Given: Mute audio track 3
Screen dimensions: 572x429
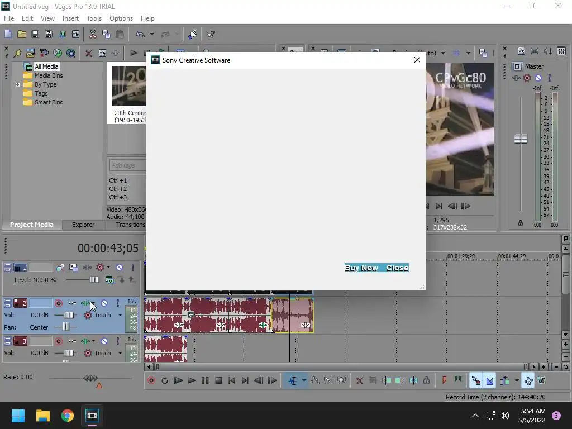Looking at the screenshot, I should [104, 341].
